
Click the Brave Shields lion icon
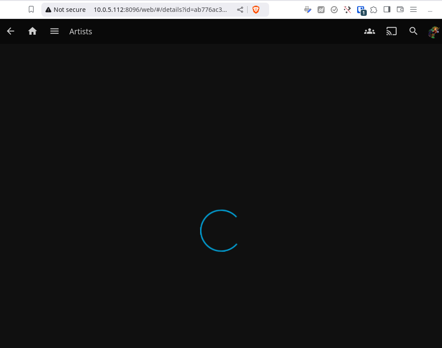tap(256, 10)
